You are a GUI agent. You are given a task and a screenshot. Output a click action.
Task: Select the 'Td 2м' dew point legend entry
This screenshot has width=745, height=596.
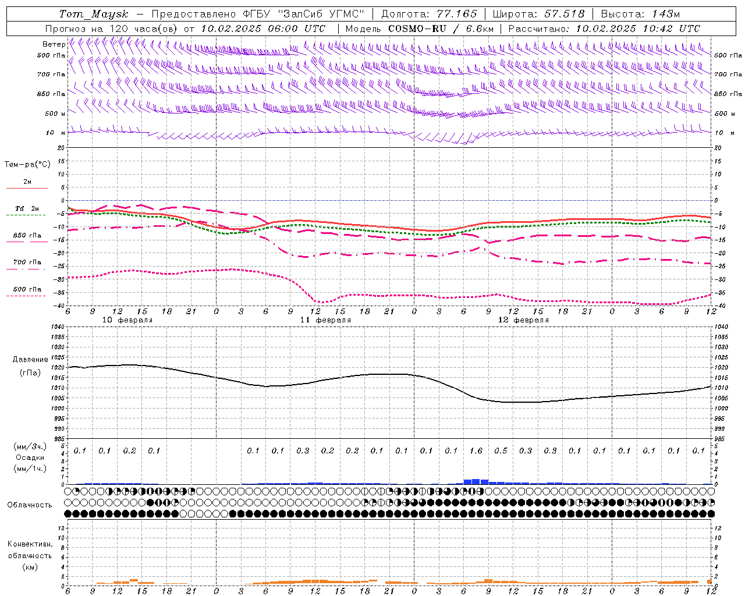click(x=27, y=208)
